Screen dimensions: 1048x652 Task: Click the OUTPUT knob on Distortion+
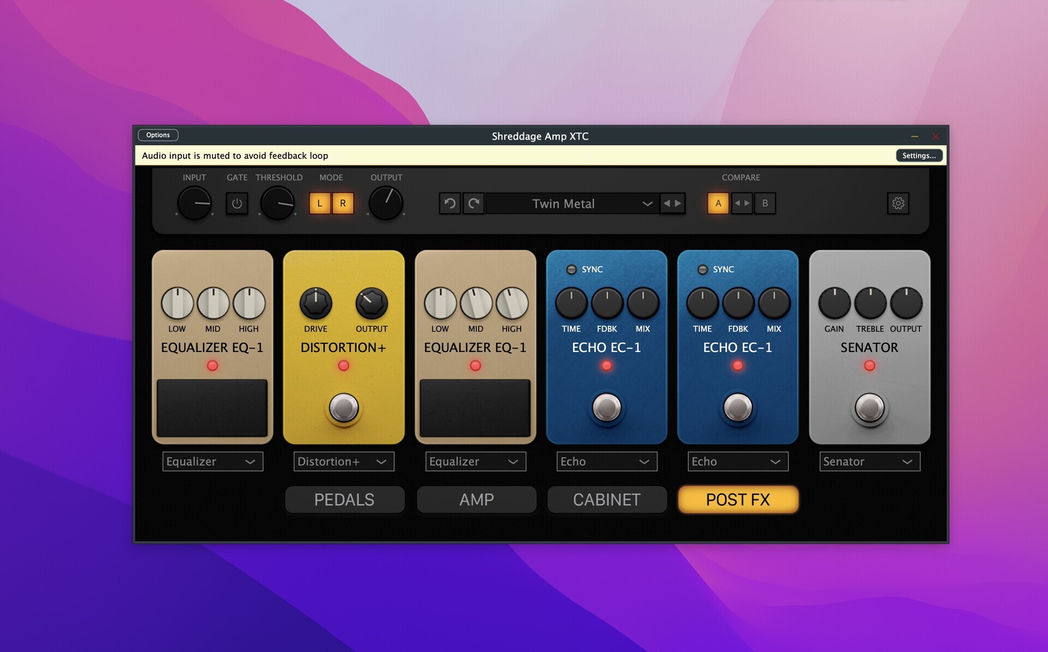click(372, 303)
